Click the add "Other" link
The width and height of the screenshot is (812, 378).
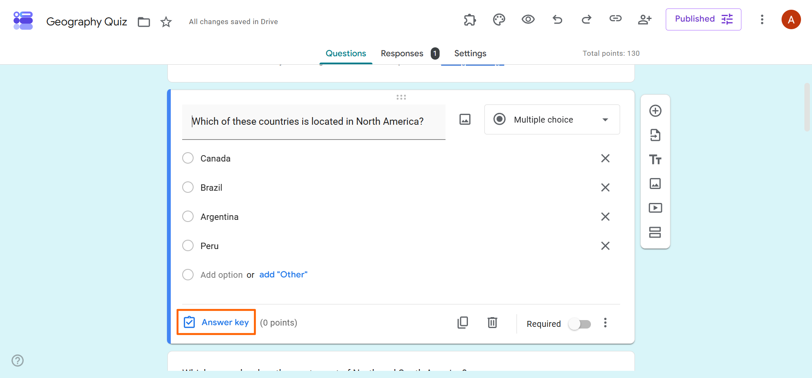(x=283, y=275)
